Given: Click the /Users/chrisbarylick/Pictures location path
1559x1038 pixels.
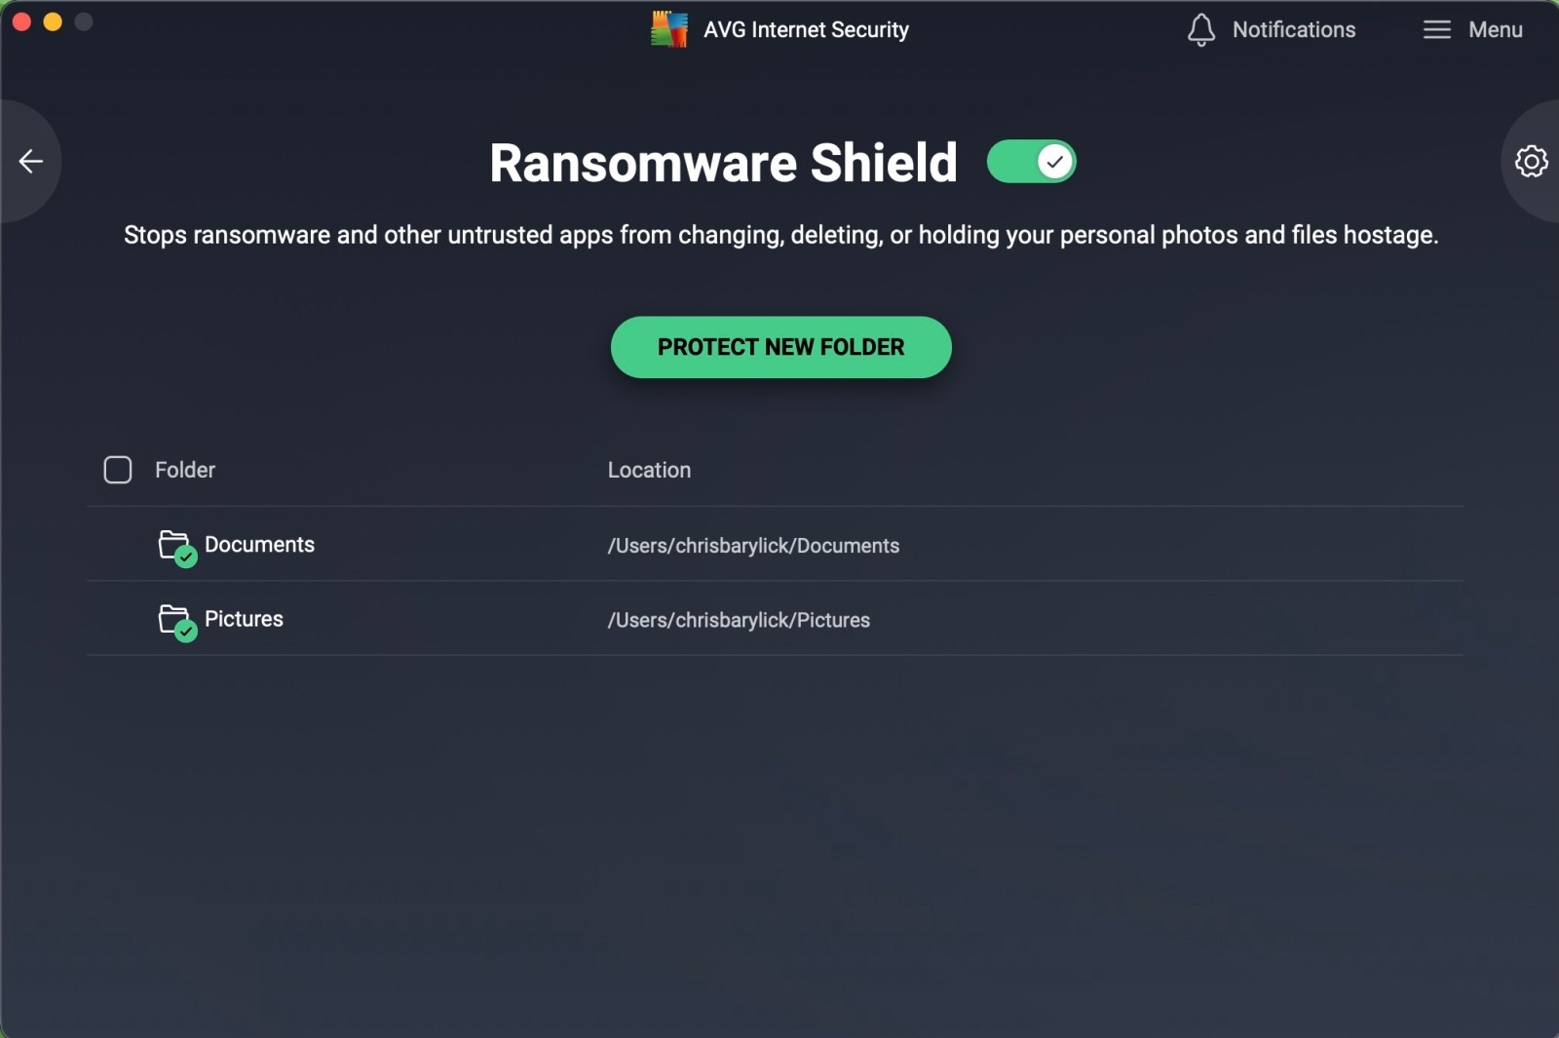Looking at the screenshot, I should (739, 620).
